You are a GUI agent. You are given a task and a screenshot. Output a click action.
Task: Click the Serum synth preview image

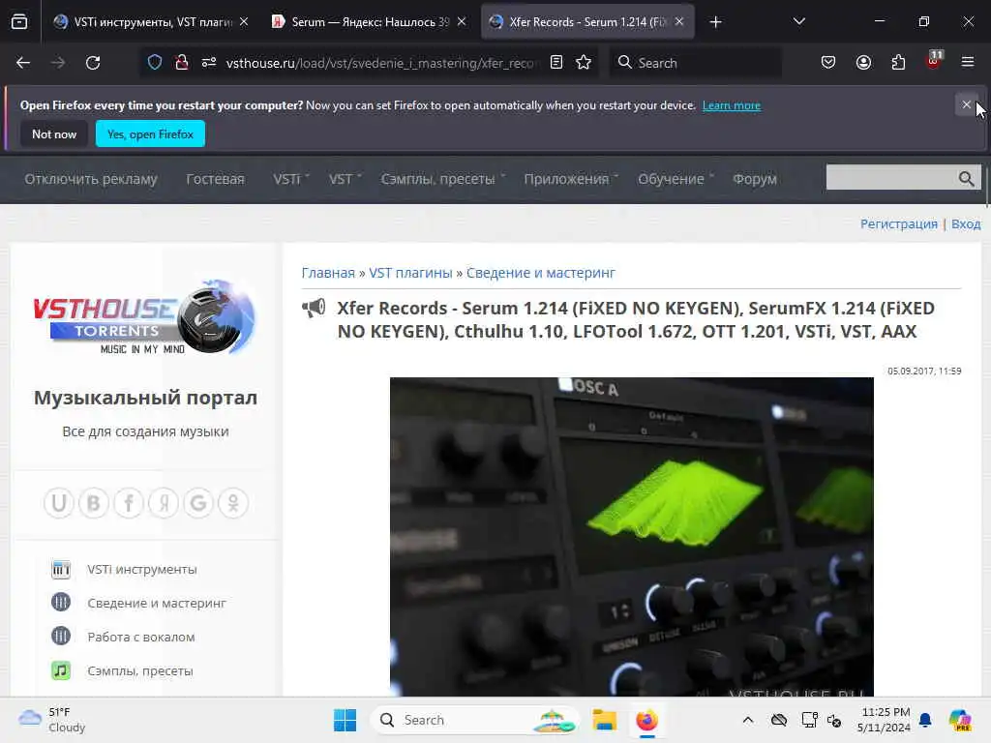pos(631,536)
